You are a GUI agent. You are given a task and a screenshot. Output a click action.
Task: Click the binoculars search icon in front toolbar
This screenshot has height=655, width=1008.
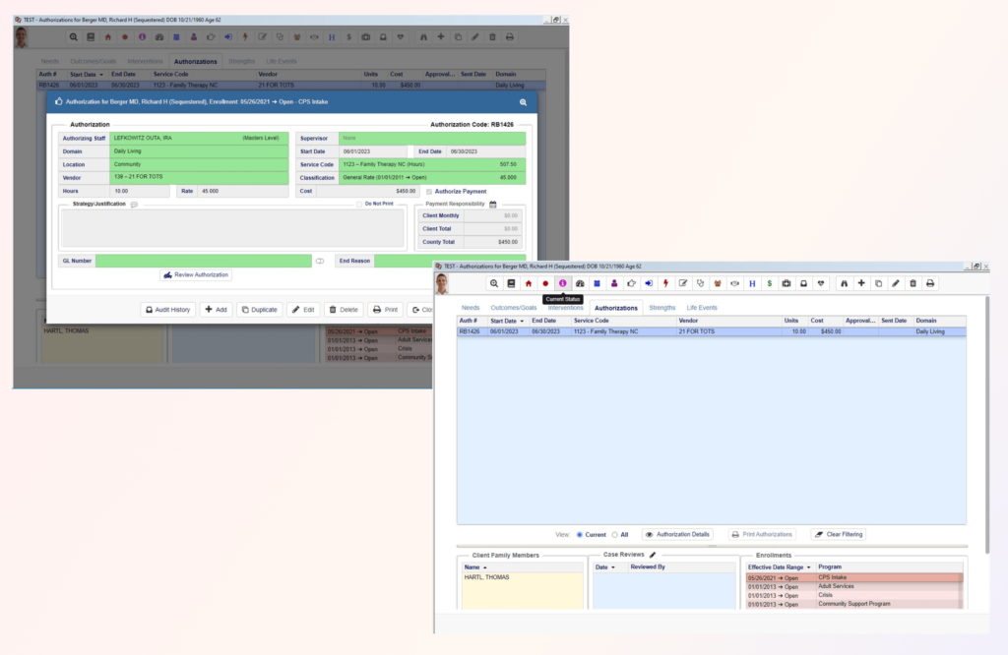843,283
